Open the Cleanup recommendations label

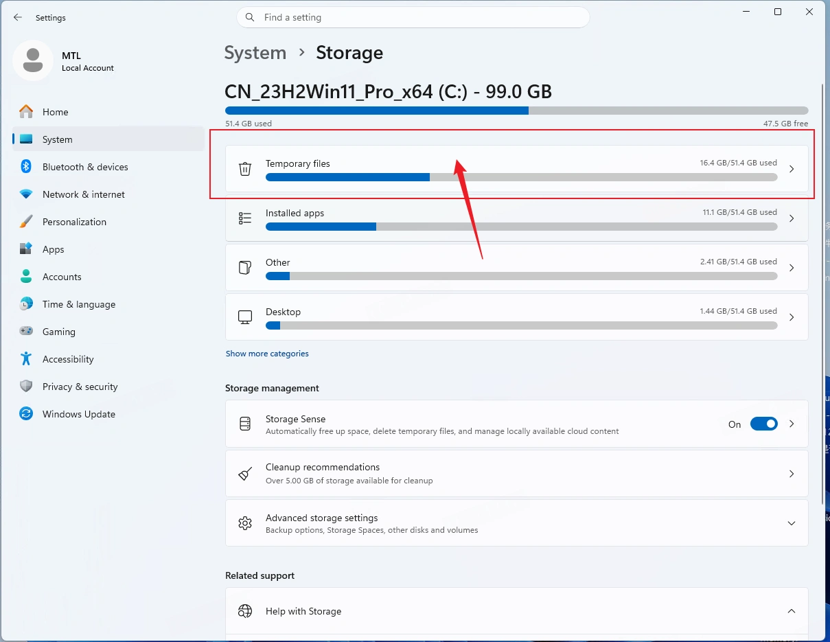coord(323,467)
